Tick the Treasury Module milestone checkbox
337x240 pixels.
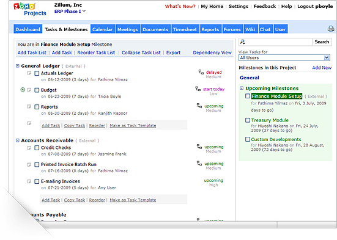coord(248,120)
